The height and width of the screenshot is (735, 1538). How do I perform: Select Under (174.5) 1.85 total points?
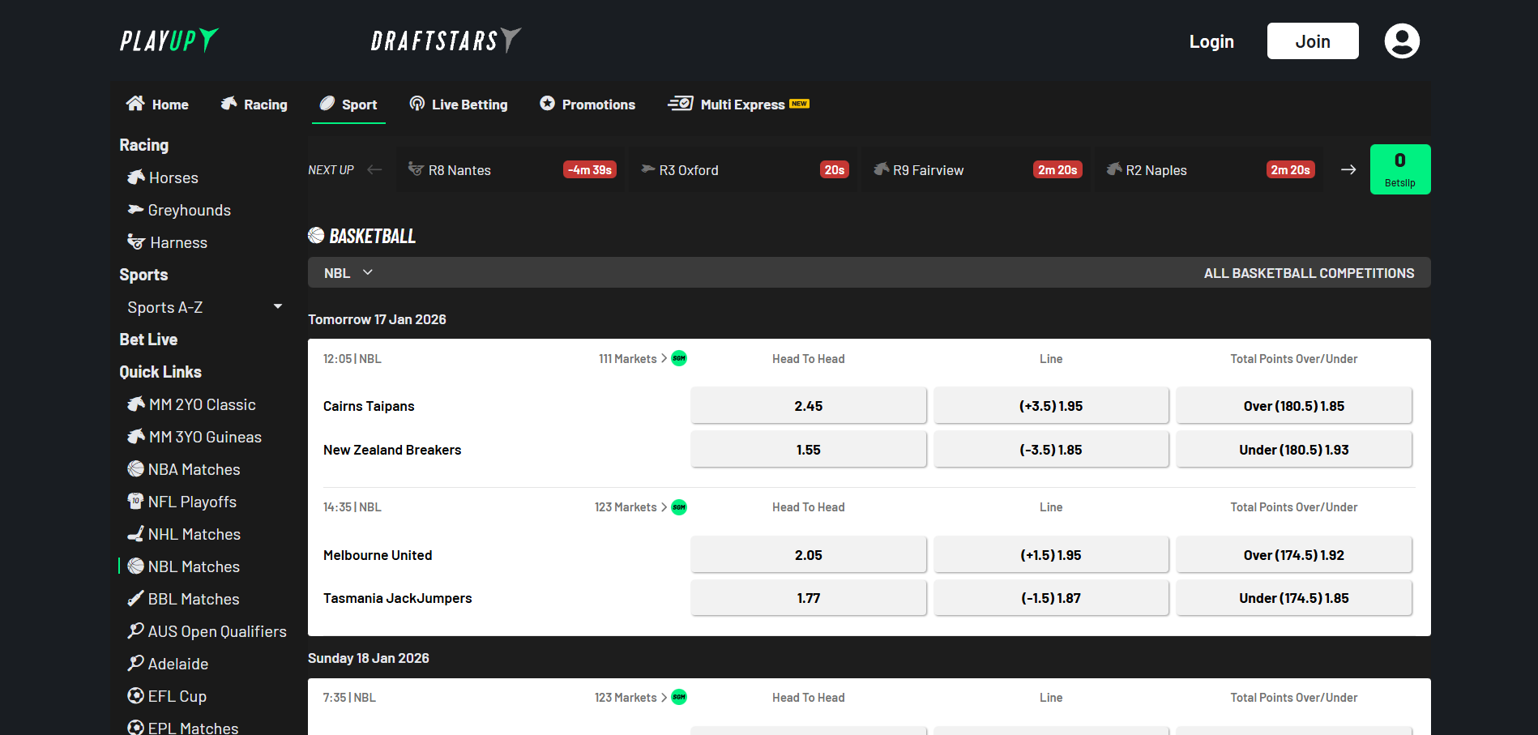coord(1294,598)
